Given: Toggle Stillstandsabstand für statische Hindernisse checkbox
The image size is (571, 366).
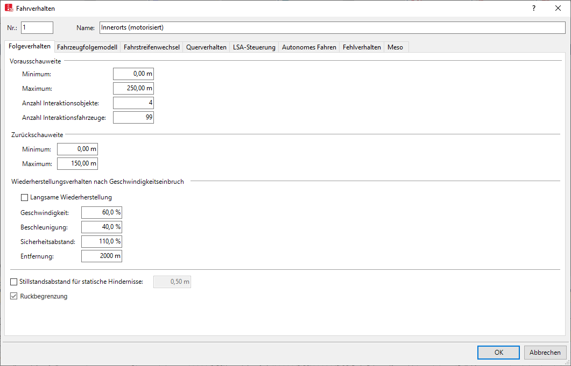Looking at the screenshot, I should [14, 282].
